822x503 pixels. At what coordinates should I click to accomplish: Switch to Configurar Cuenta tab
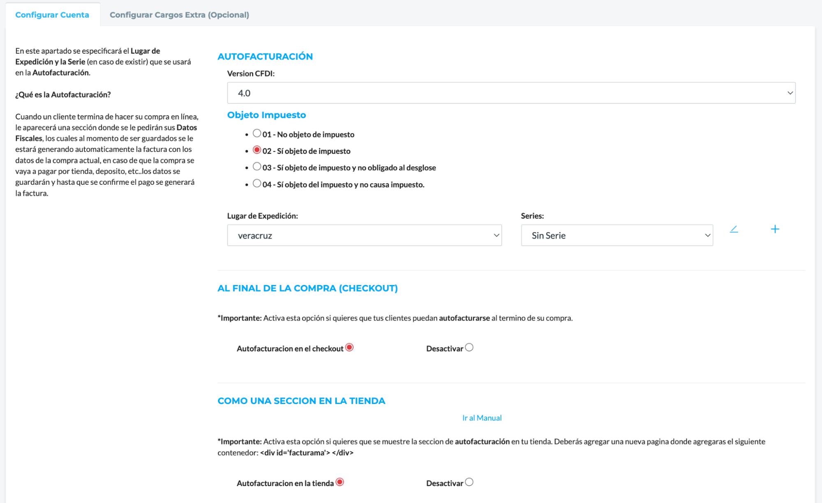click(x=52, y=15)
